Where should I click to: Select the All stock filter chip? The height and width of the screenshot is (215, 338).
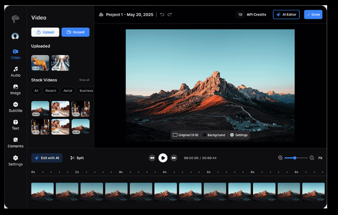(36, 91)
